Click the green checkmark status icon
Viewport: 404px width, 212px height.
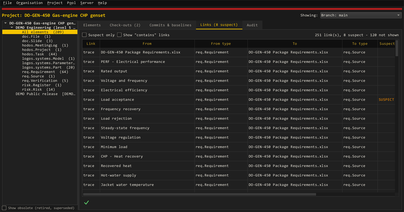click(x=86, y=203)
